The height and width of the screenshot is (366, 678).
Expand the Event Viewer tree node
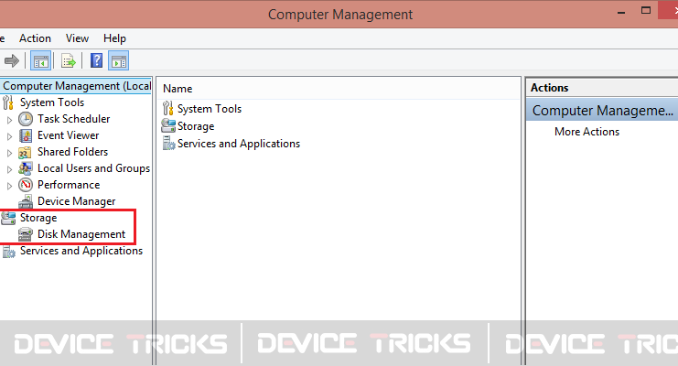[x=9, y=136]
